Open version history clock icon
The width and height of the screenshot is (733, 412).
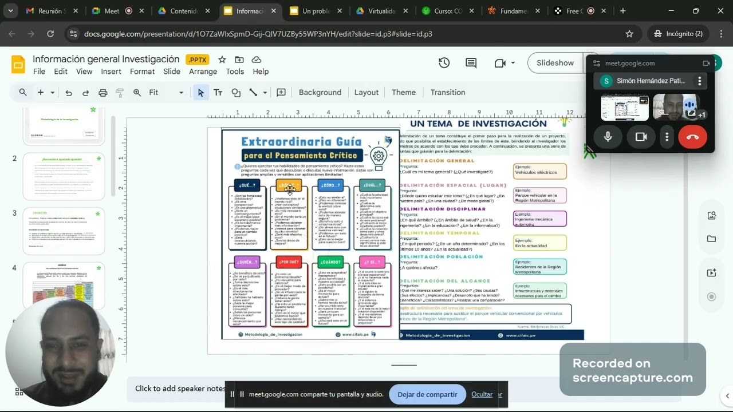click(444, 63)
